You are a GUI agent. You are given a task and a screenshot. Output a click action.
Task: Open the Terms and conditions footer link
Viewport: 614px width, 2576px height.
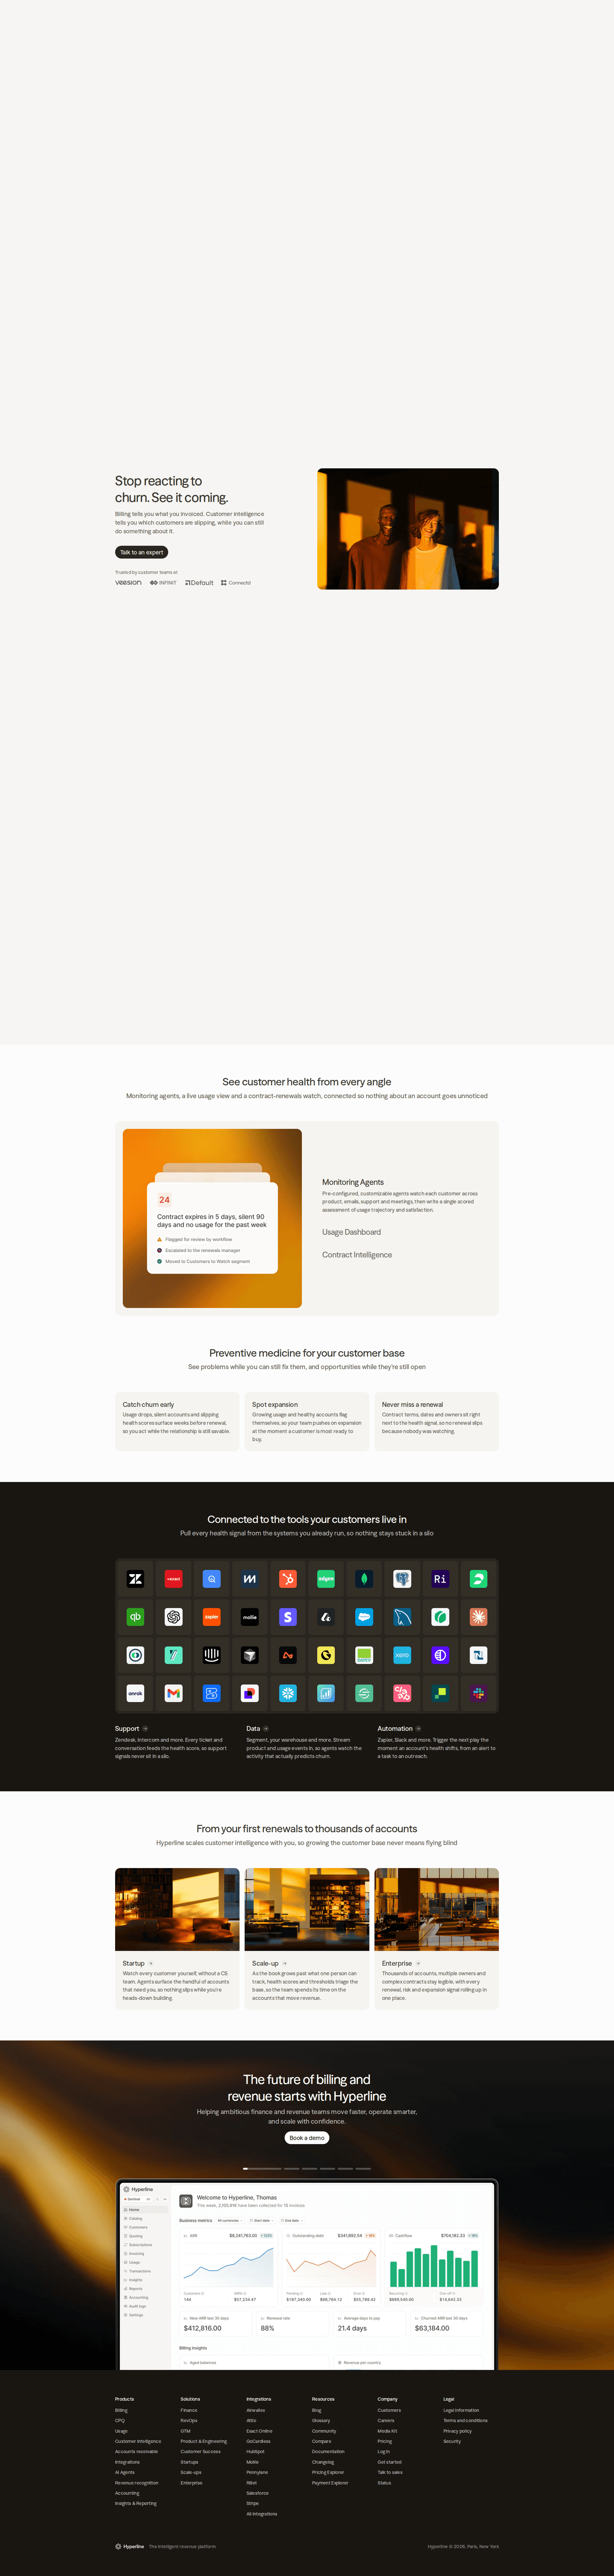click(x=465, y=2421)
